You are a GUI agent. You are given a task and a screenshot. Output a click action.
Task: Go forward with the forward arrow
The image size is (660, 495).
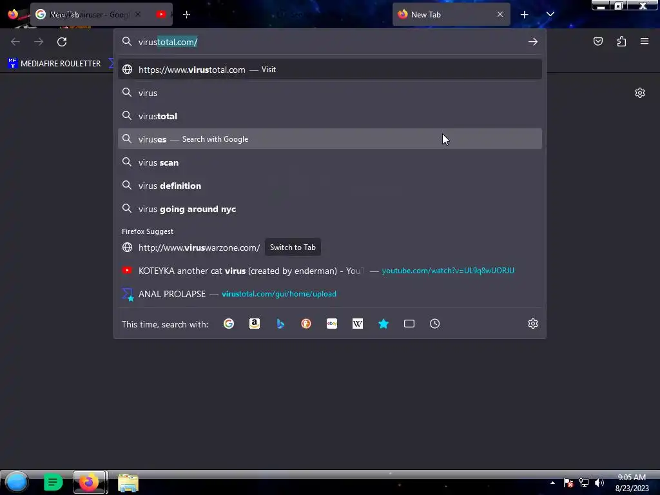click(x=39, y=42)
